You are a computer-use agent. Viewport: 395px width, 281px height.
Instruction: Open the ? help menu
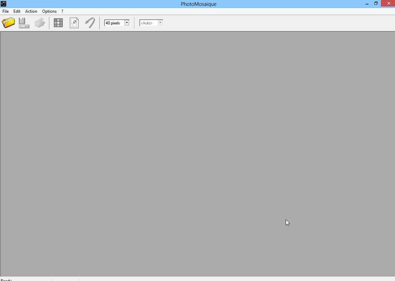click(x=62, y=11)
